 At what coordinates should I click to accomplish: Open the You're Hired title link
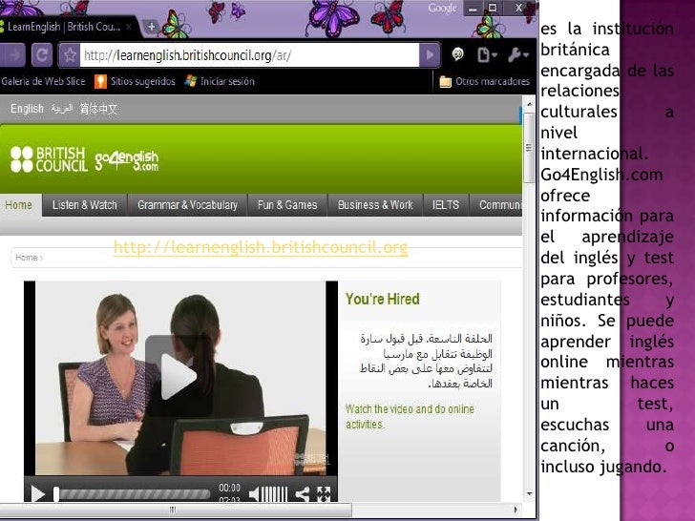pyautogui.click(x=383, y=299)
